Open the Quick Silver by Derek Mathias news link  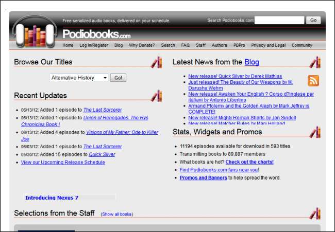coord(235,76)
